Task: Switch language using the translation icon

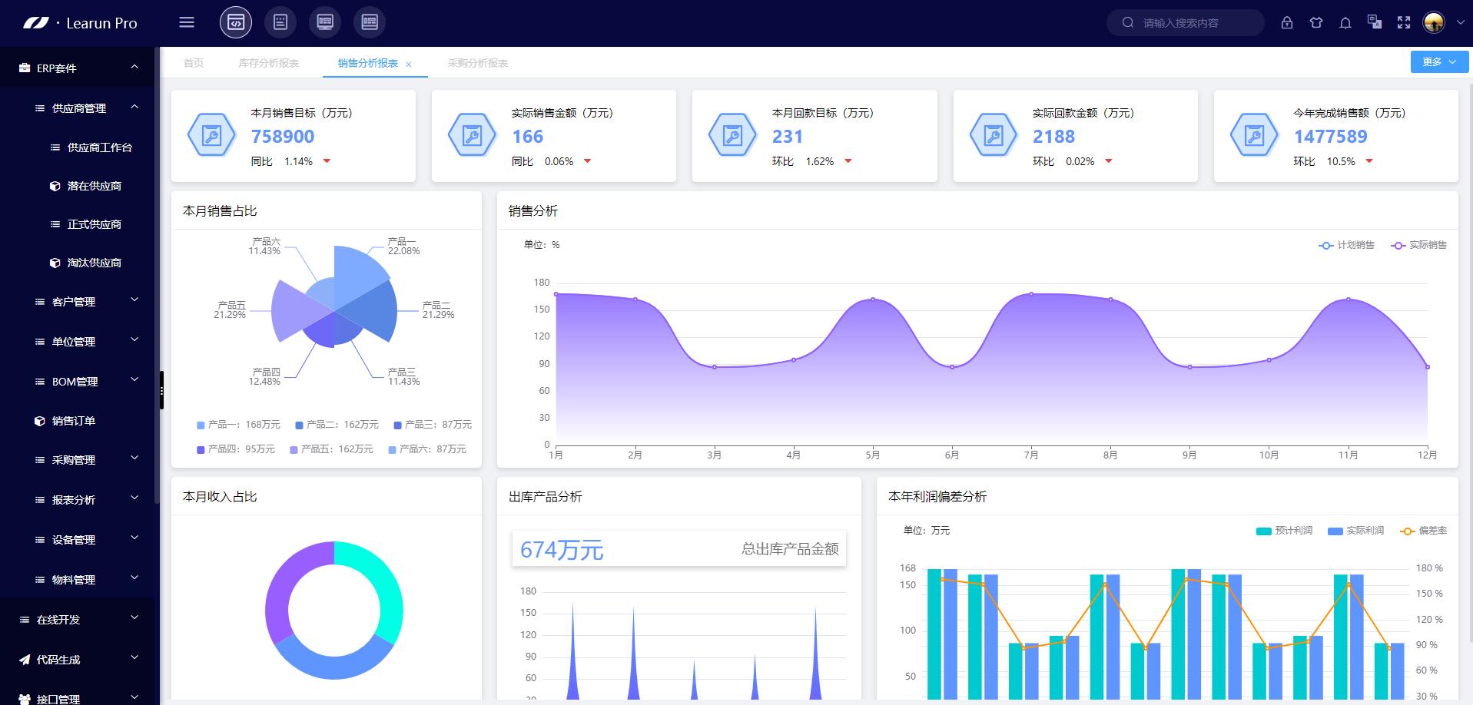Action: pos(1374,22)
